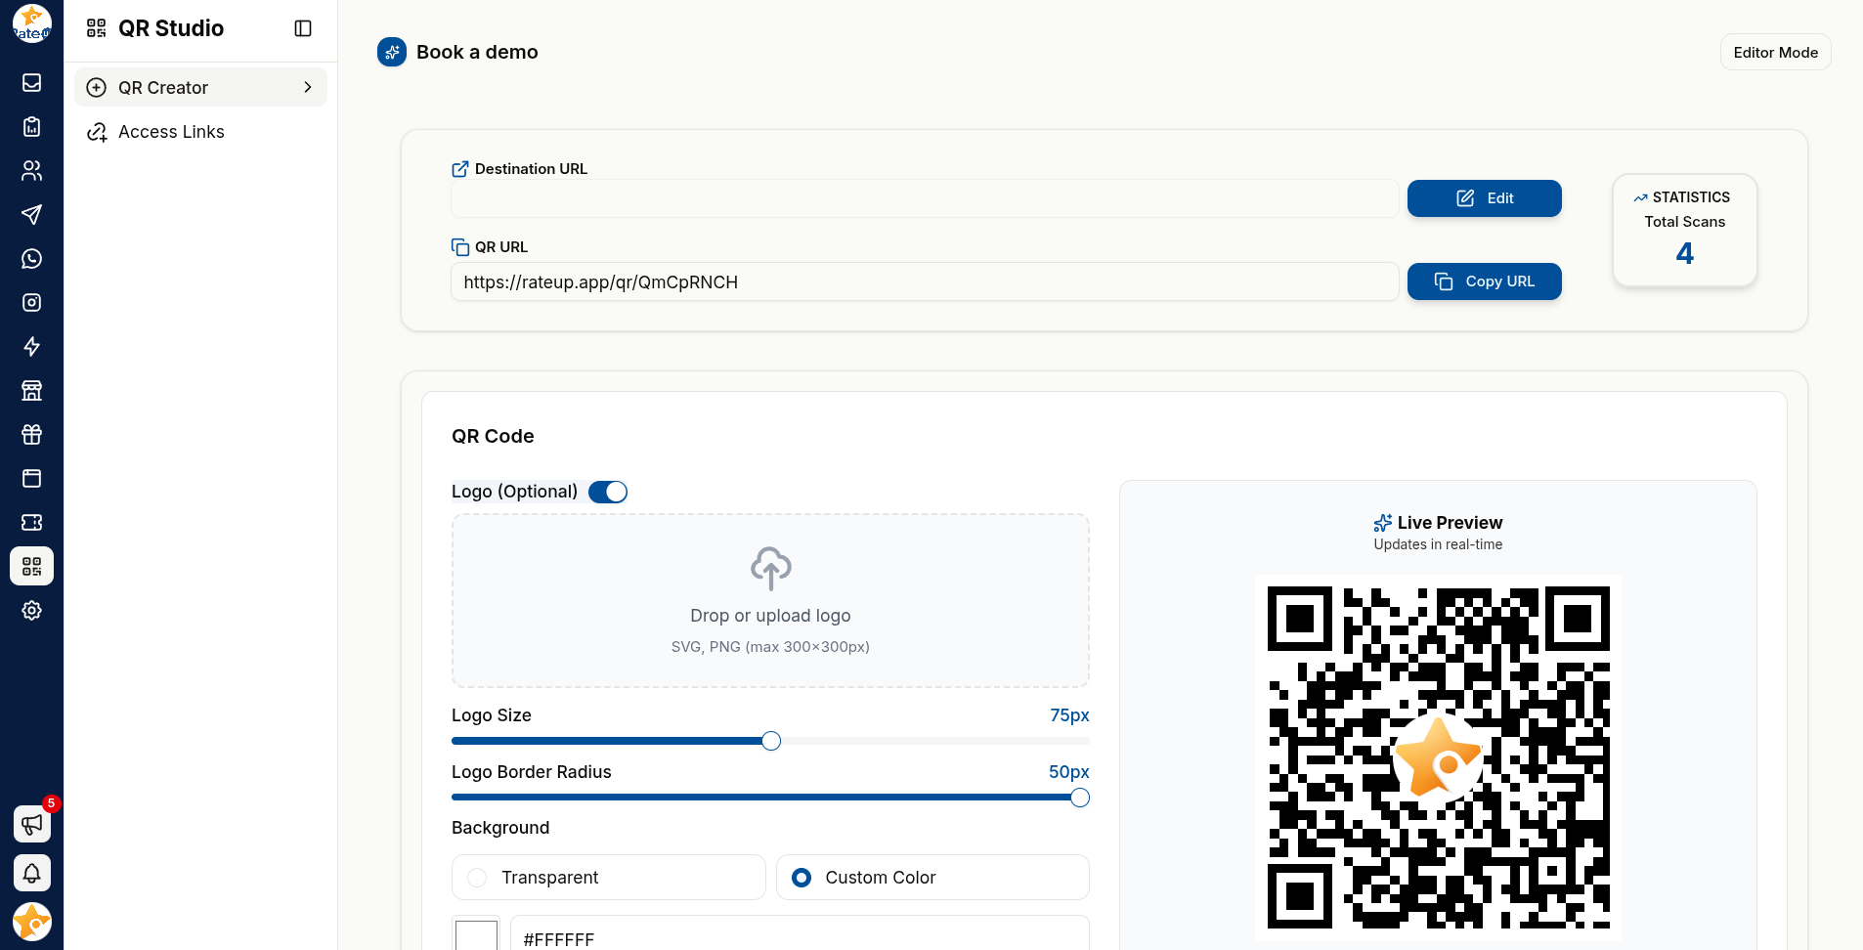Open the white background color swatch

coord(476,936)
